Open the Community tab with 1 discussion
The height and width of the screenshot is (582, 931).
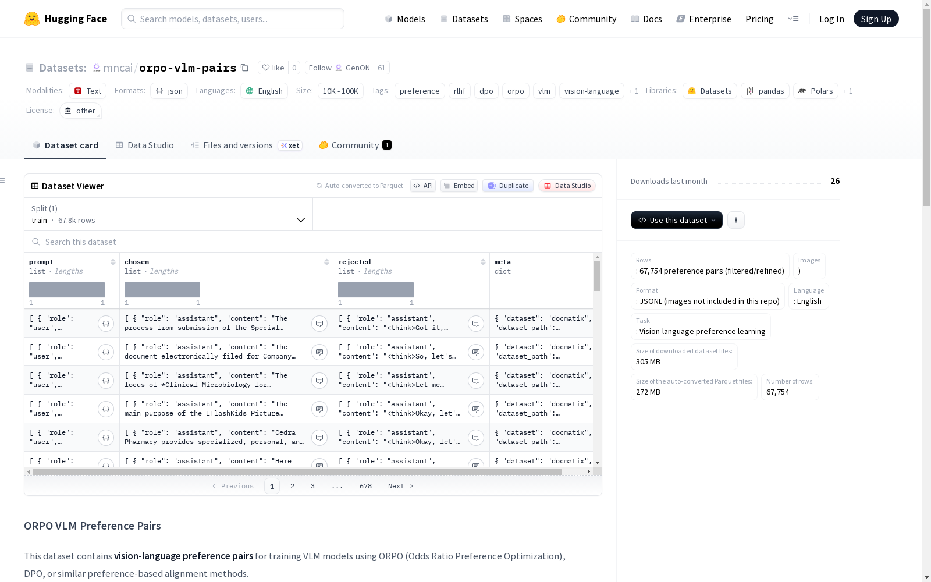coord(355,145)
